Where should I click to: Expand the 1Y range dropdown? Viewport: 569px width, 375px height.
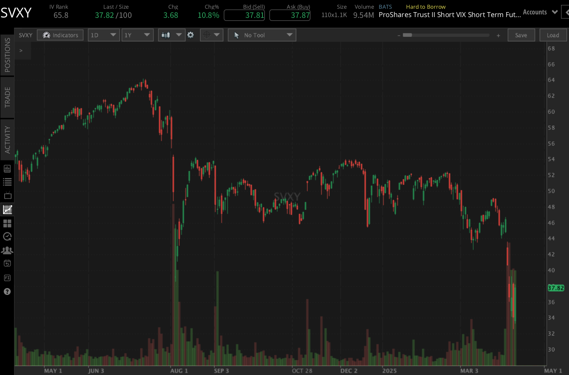[x=138, y=35]
